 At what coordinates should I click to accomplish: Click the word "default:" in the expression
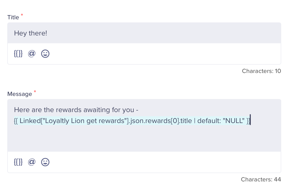coord(209,121)
